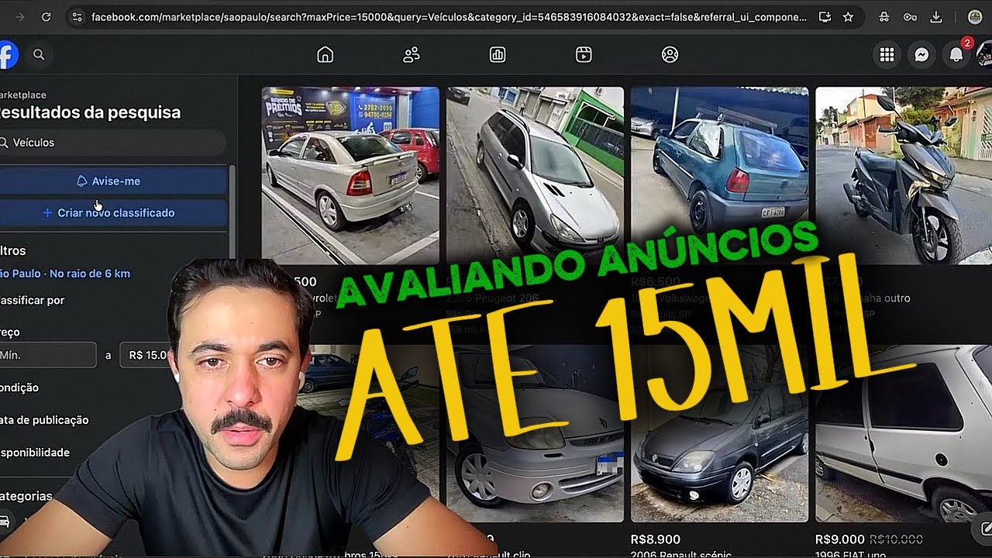Viewport: 992px width, 558px height.
Task: Open the silver Peugeot 206 listing photo
Action: click(535, 175)
